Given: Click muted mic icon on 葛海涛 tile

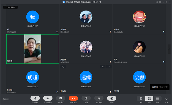Looking at the screenshot, I should (110, 32).
